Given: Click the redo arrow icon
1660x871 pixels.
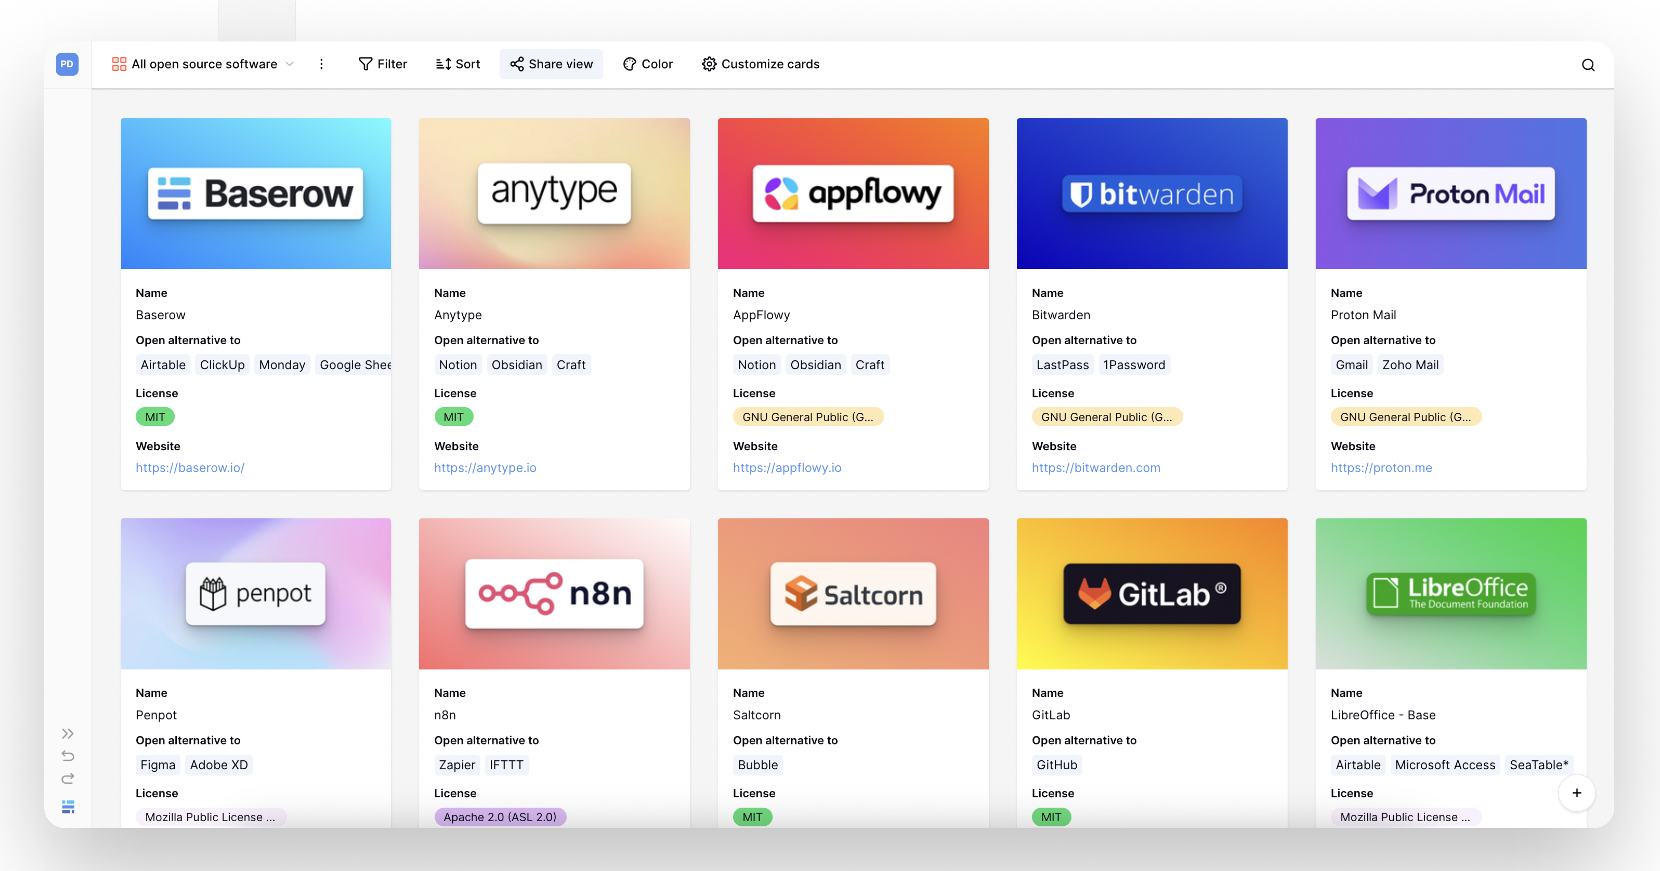Looking at the screenshot, I should click(68, 778).
